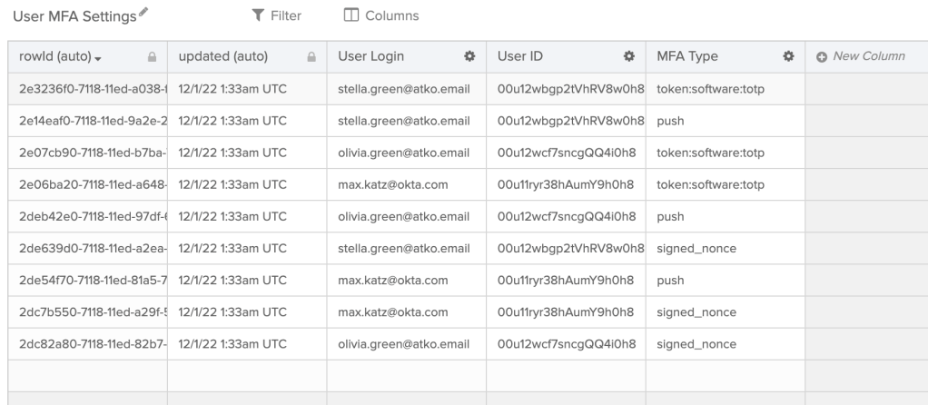Click the rowId cell starting with 2e3236f0
The height and width of the screenshot is (405, 928).
coord(87,88)
